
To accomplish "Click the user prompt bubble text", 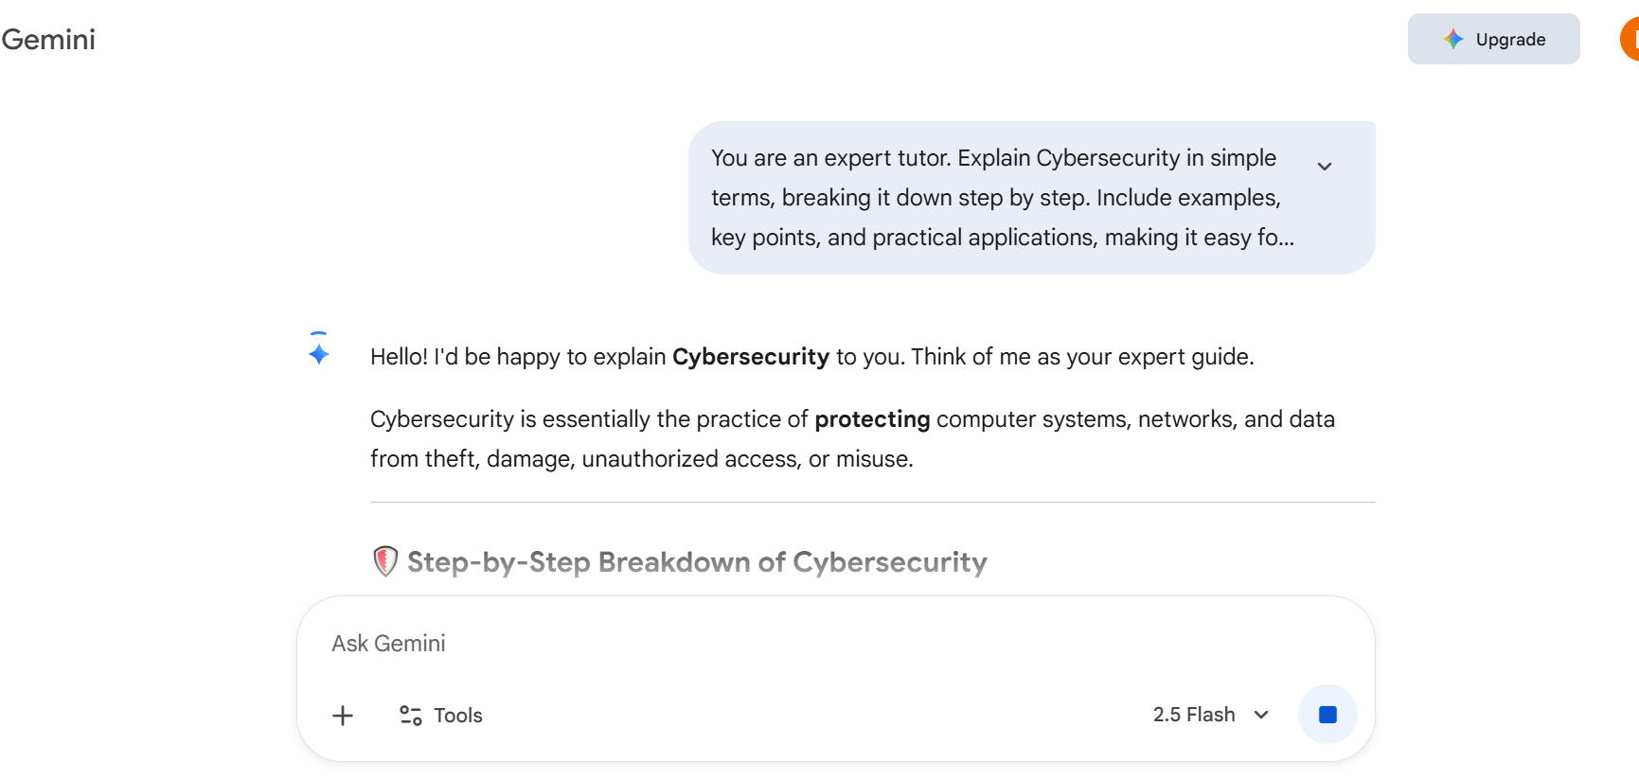I will pyautogui.click(x=994, y=198).
